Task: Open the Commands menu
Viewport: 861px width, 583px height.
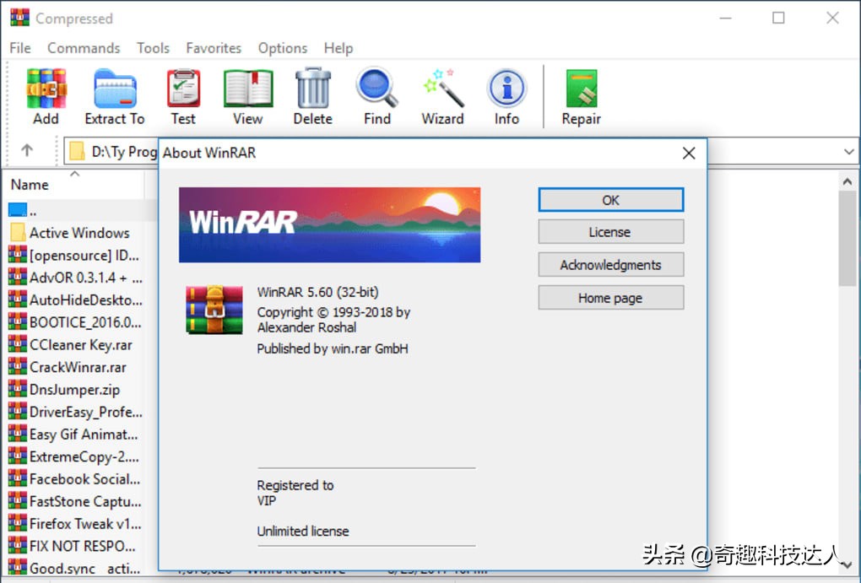Action: click(x=84, y=48)
